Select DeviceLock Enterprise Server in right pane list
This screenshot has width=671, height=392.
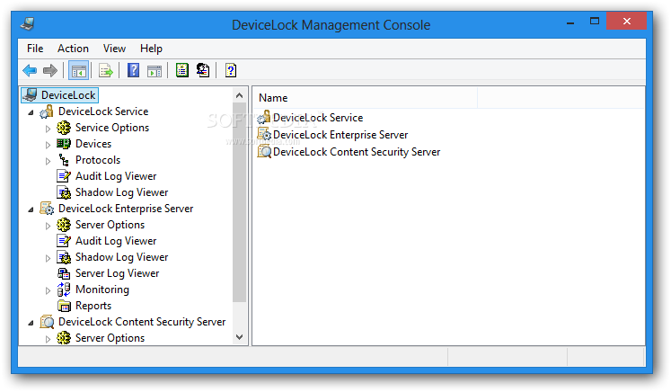click(x=340, y=135)
